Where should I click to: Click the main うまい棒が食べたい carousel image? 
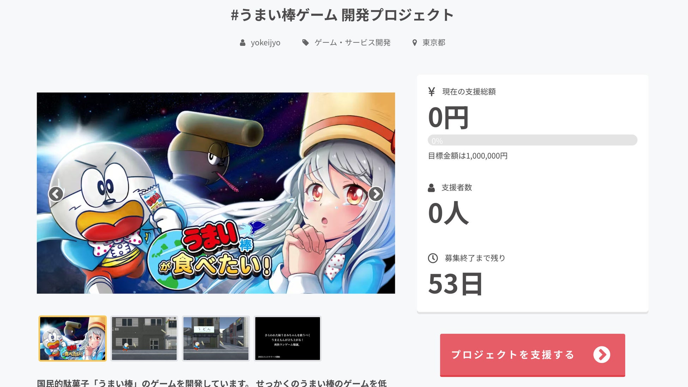[x=216, y=193]
